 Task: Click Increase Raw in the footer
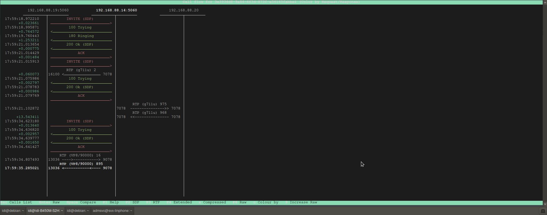[301, 202]
